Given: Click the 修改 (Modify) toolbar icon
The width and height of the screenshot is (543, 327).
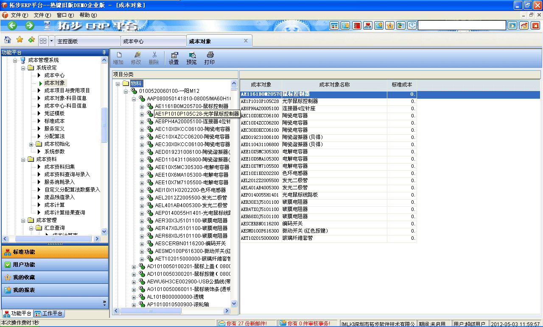Looking at the screenshot, I should tap(136, 58).
